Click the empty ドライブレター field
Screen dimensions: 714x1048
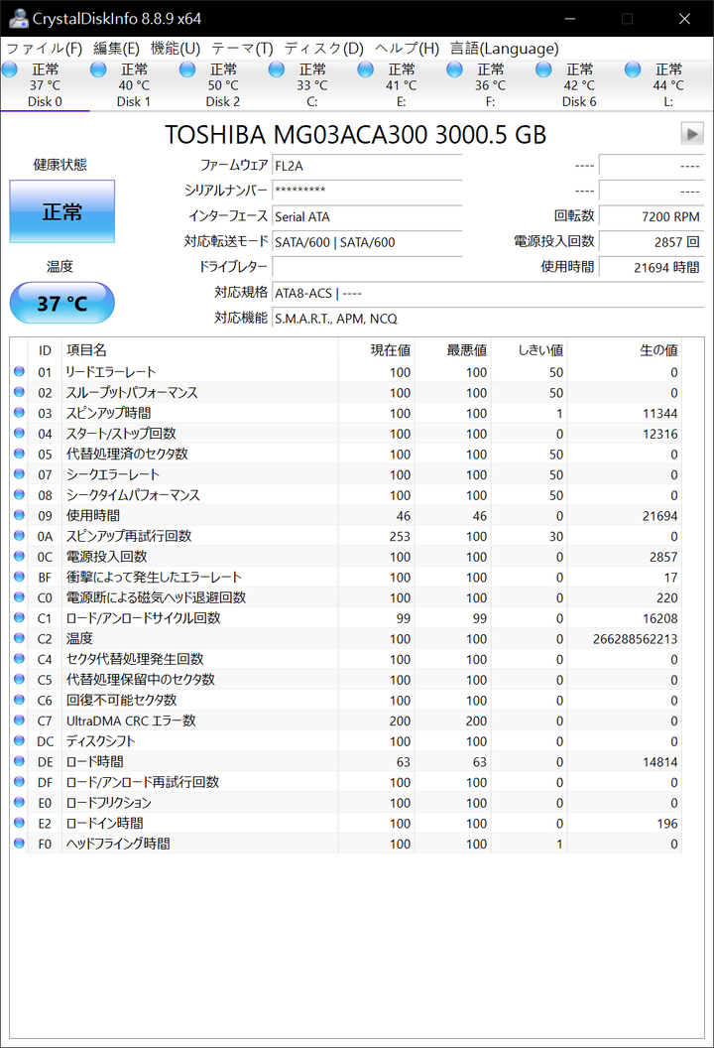point(367,267)
